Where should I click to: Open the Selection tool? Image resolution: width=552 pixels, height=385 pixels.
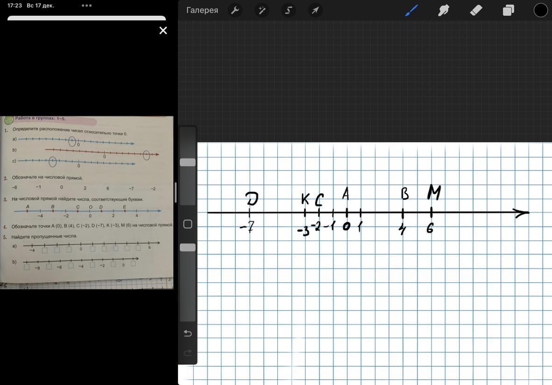[288, 10]
